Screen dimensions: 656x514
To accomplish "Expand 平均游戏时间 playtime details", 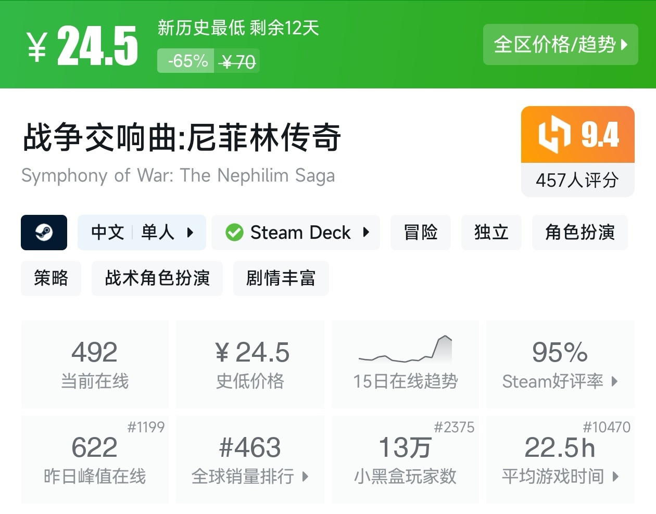I will pos(615,476).
